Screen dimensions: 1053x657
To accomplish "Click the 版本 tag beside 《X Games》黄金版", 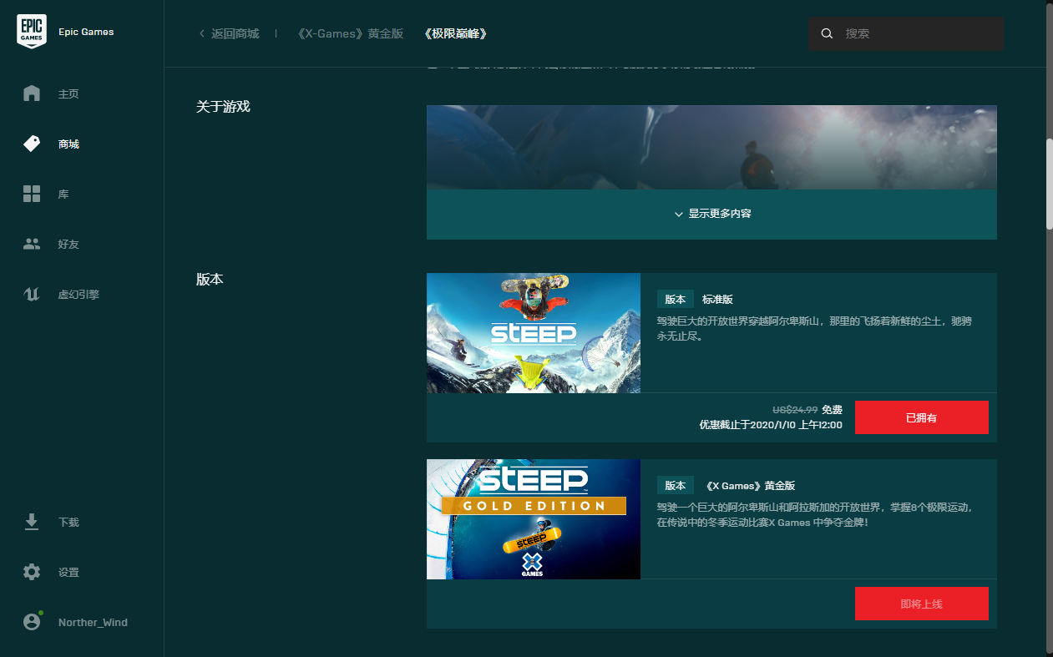I will coord(676,486).
